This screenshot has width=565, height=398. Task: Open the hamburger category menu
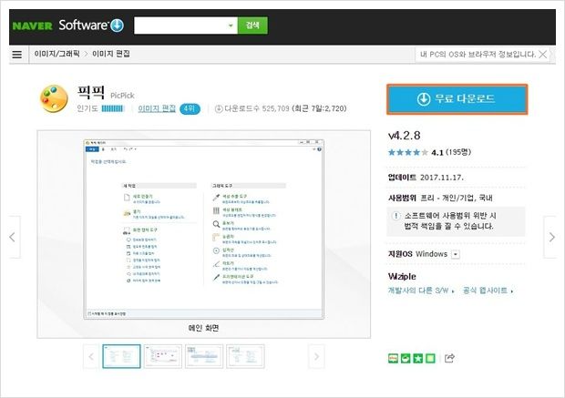[17, 55]
